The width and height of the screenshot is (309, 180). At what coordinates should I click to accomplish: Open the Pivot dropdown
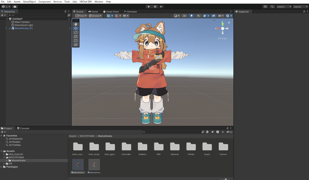pos(81,16)
